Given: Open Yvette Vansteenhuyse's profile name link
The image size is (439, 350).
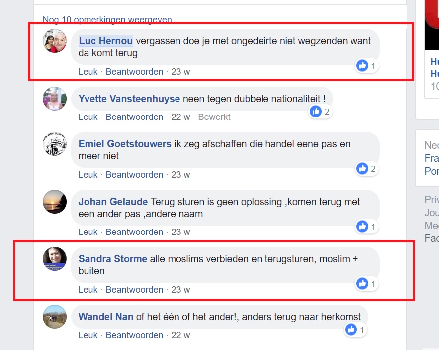Looking at the screenshot, I should tap(129, 99).
